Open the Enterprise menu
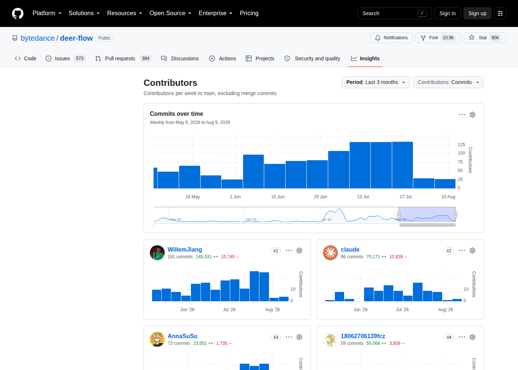518x370 pixels. [x=215, y=13]
